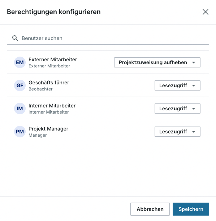Click the Beobachter role label
216x221 pixels.
[40, 89]
